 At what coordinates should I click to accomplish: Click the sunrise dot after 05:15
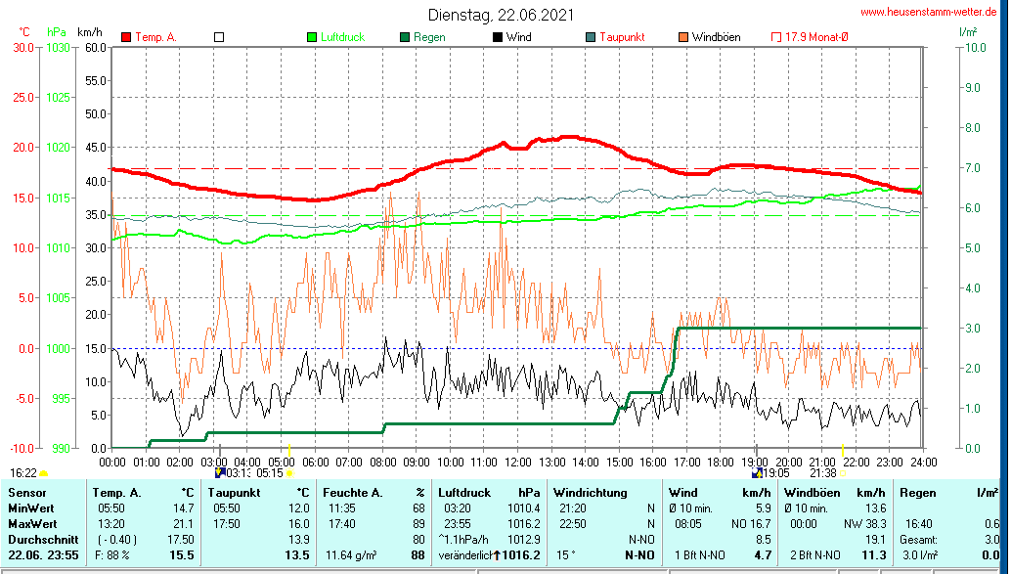[289, 473]
